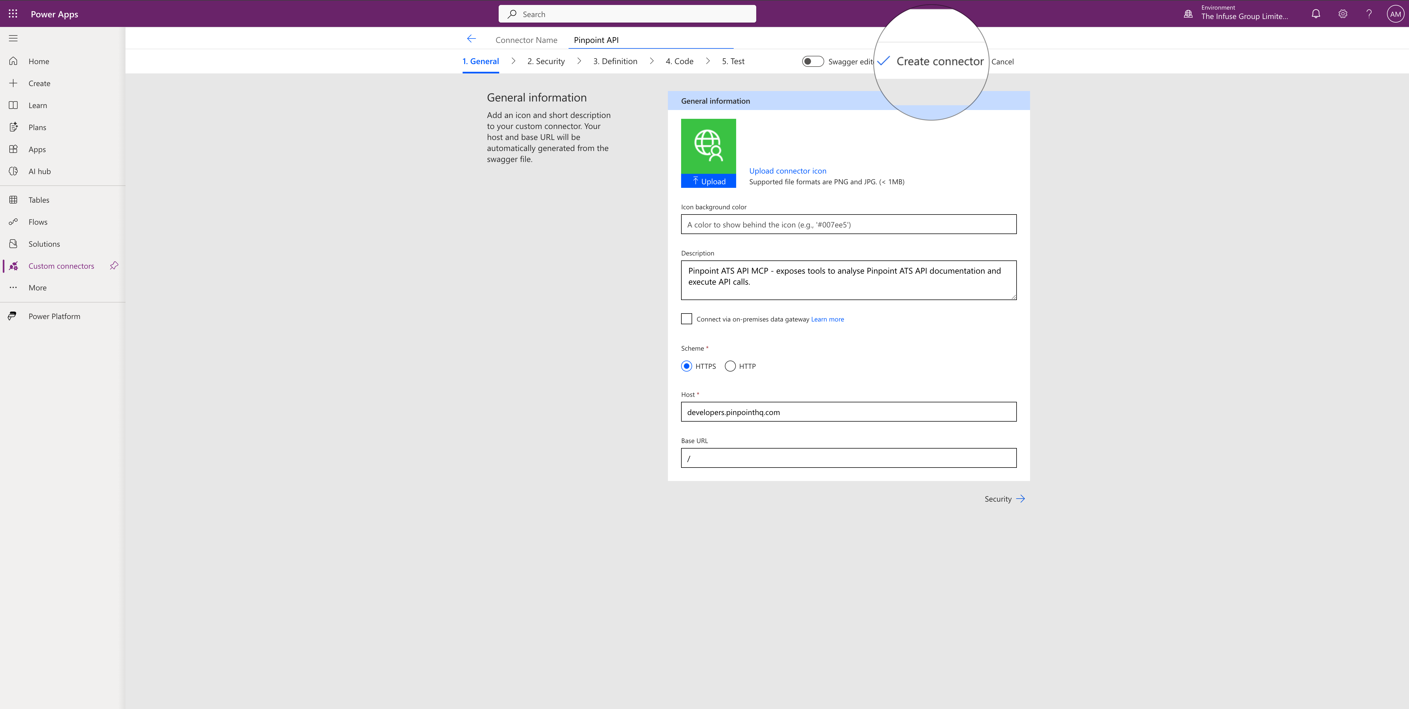Screen dimensions: 1409x709
Task: Switch to the 3. Definition step
Action: (x=615, y=61)
